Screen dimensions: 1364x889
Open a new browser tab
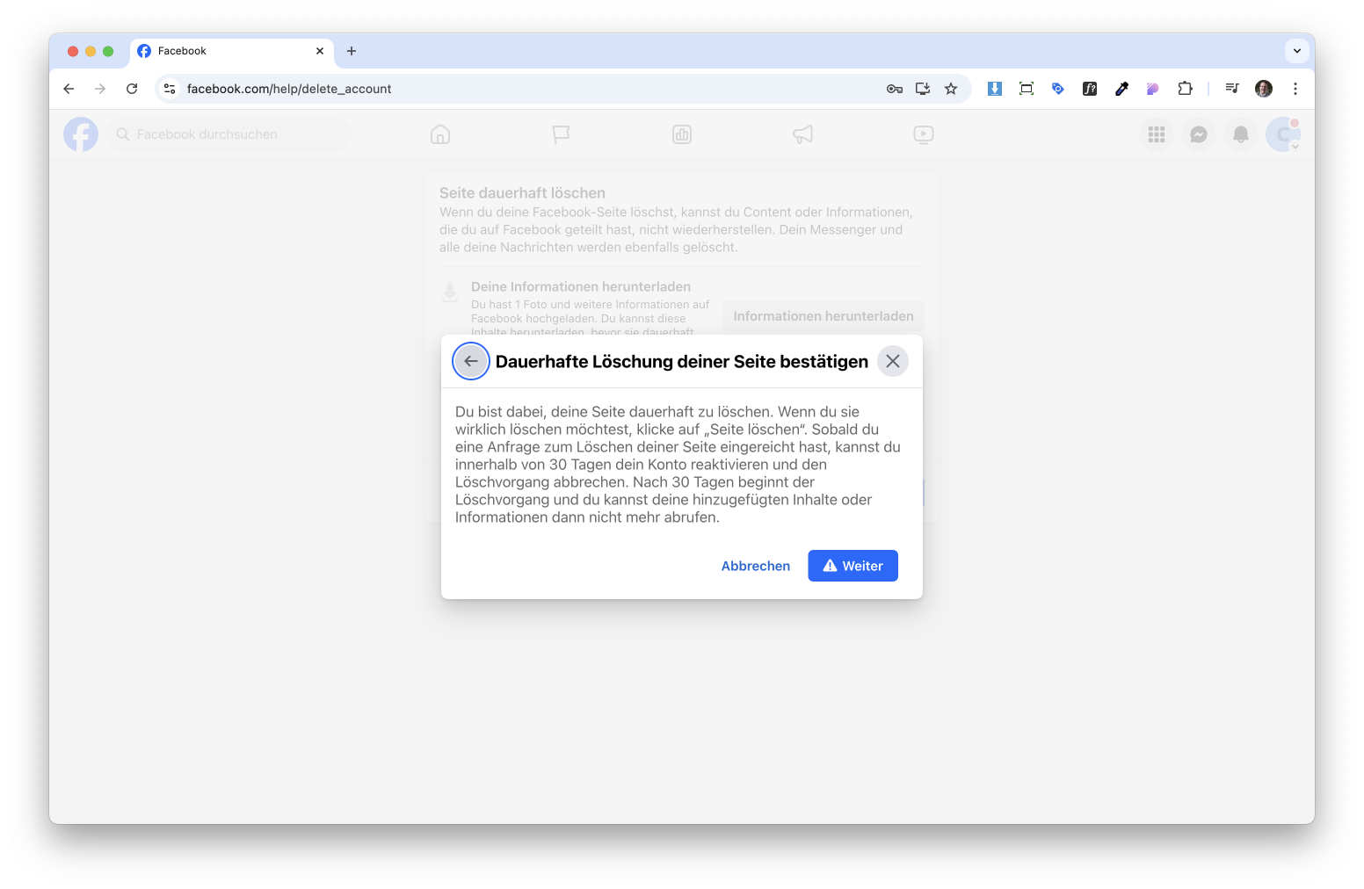[x=352, y=51]
